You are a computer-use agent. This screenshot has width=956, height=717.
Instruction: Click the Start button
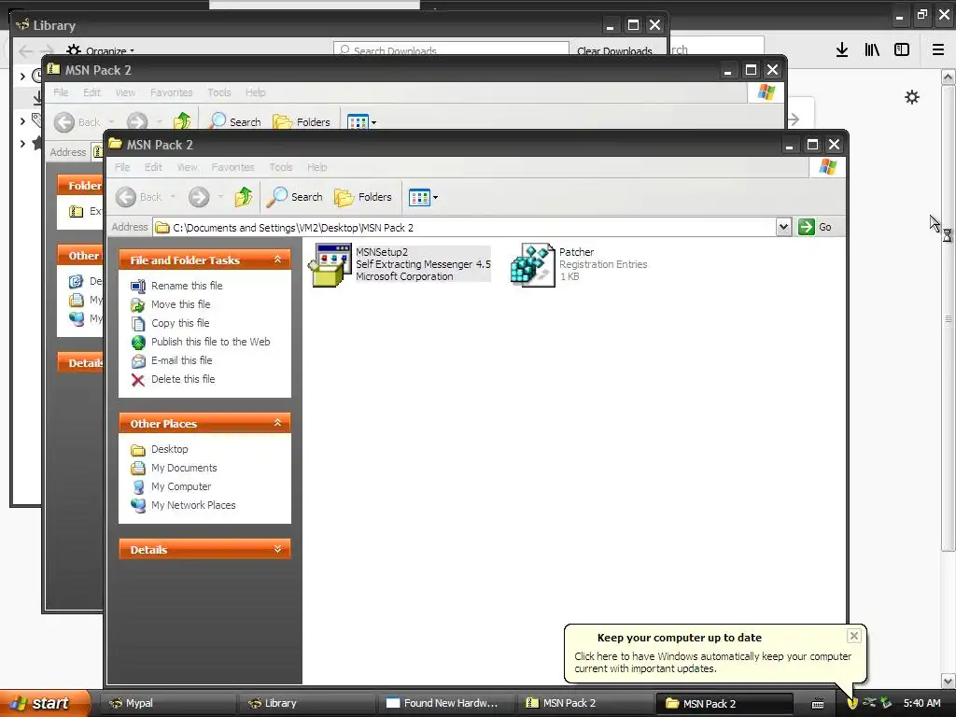coord(45,703)
